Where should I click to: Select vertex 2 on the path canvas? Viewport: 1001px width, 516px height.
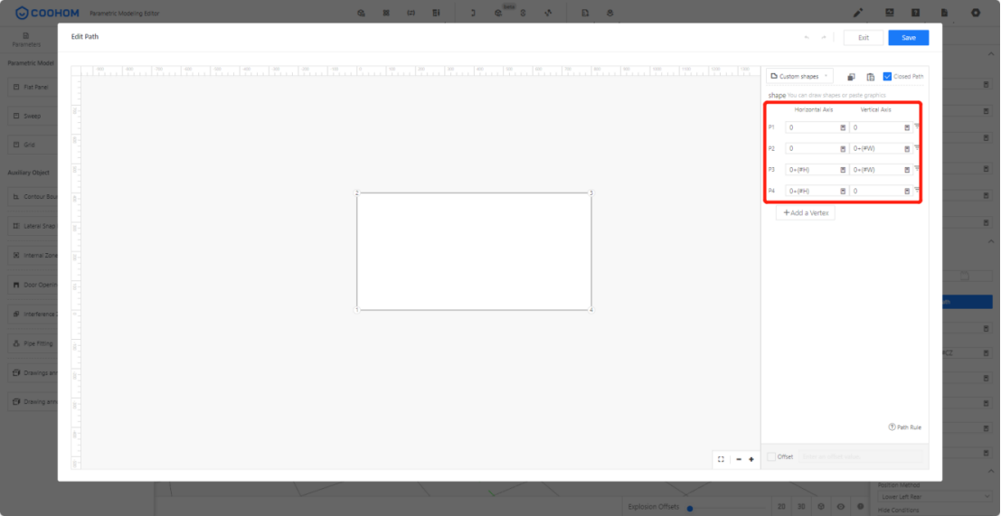(x=357, y=192)
